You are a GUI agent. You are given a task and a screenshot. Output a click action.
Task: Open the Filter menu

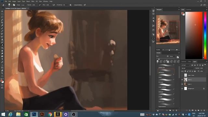click(x=33, y=1)
